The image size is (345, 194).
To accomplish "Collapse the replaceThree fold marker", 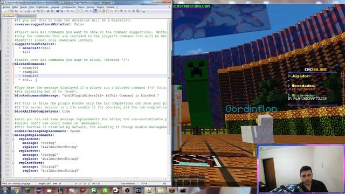I will (x=13, y=163).
